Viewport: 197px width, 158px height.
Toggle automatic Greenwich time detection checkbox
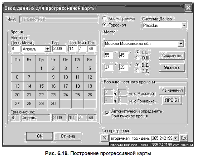tap(107, 113)
